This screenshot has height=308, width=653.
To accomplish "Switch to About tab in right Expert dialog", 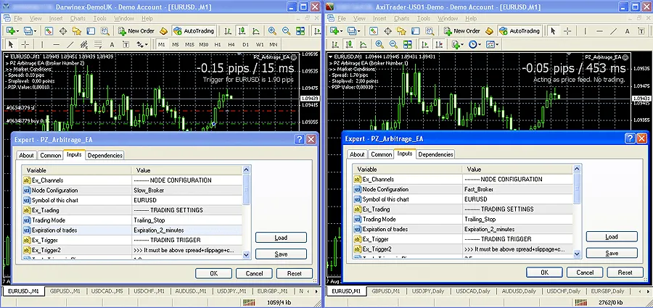I will (357, 154).
